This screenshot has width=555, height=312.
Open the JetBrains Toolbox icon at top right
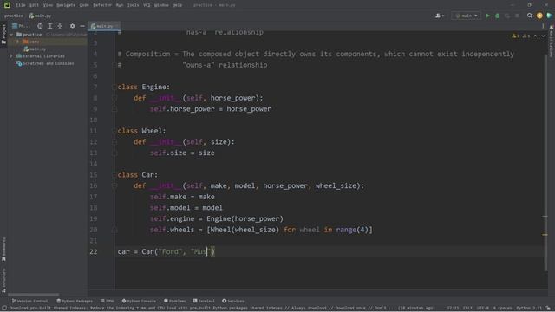[x=549, y=16]
